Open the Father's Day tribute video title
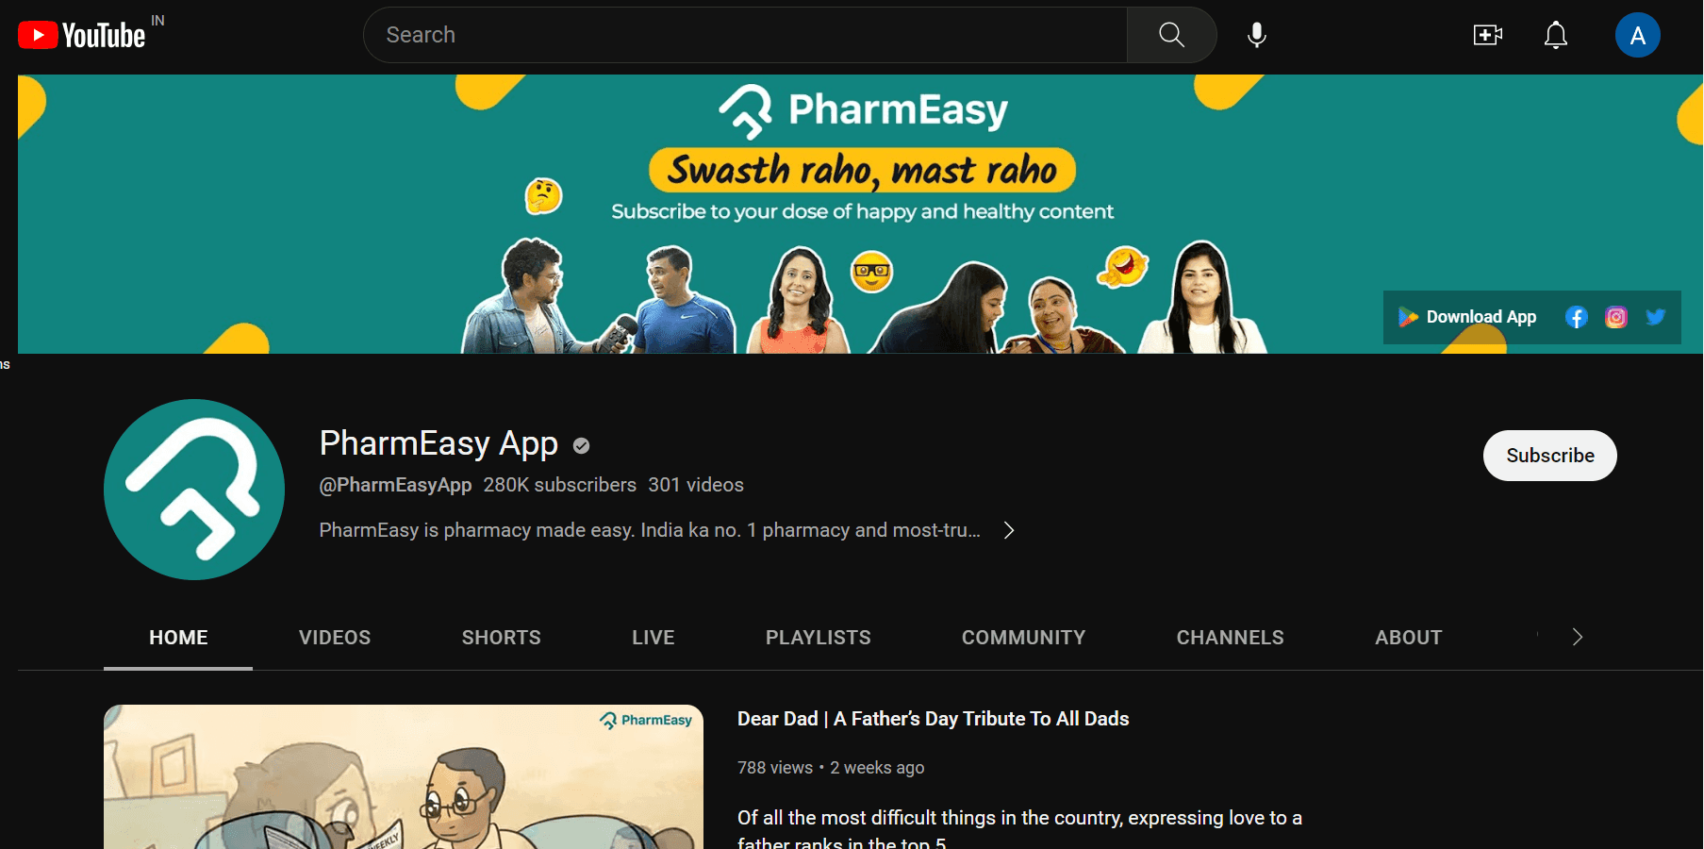 933,718
